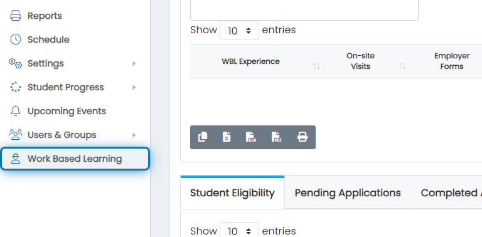Sort by WBL Experience column arrows
Screen dimensions: 482x237
(x=316, y=66)
